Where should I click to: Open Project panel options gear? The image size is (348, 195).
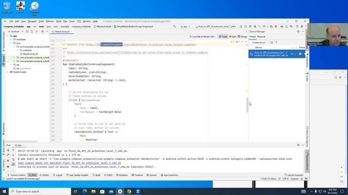click(x=42, y=31)
